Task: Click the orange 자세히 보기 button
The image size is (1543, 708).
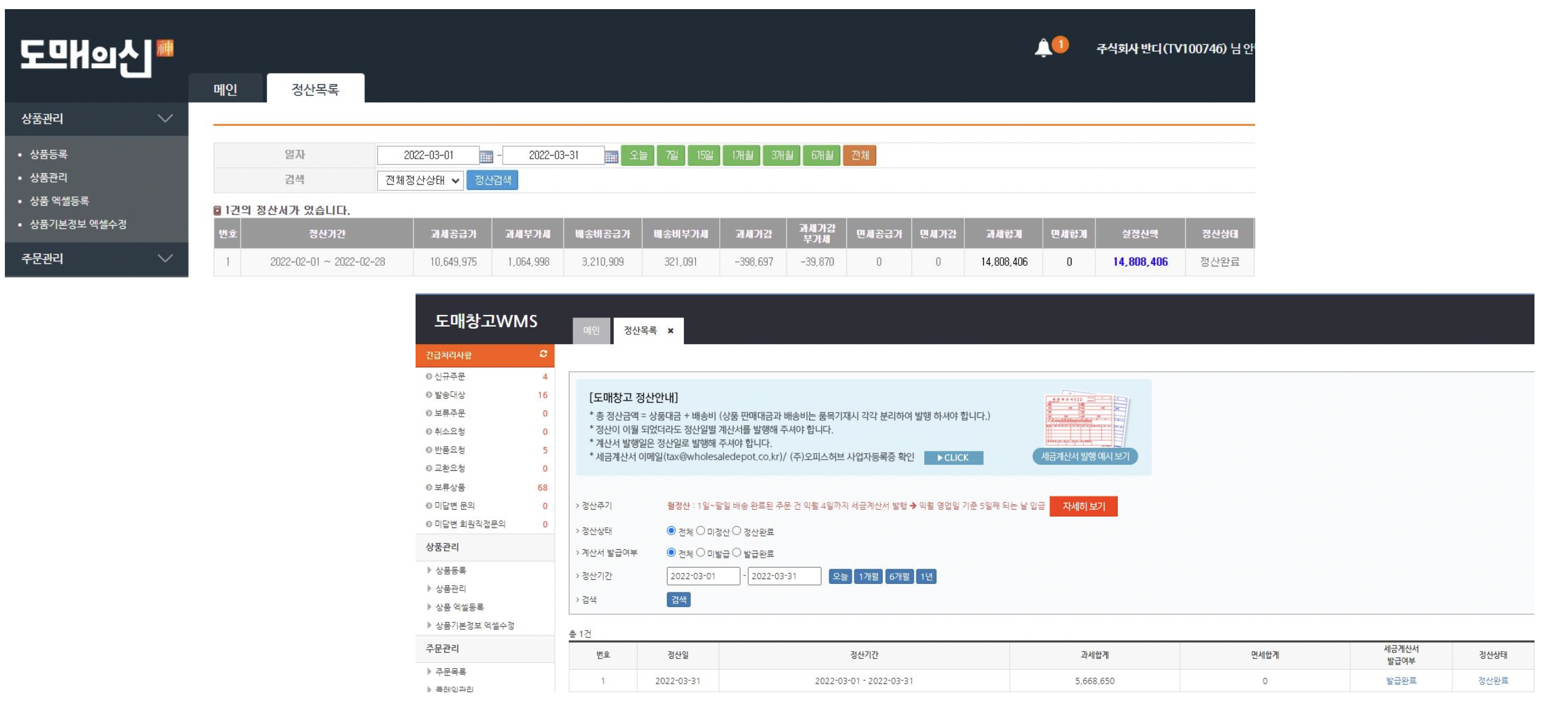Action: click(x=1083, y=506)
